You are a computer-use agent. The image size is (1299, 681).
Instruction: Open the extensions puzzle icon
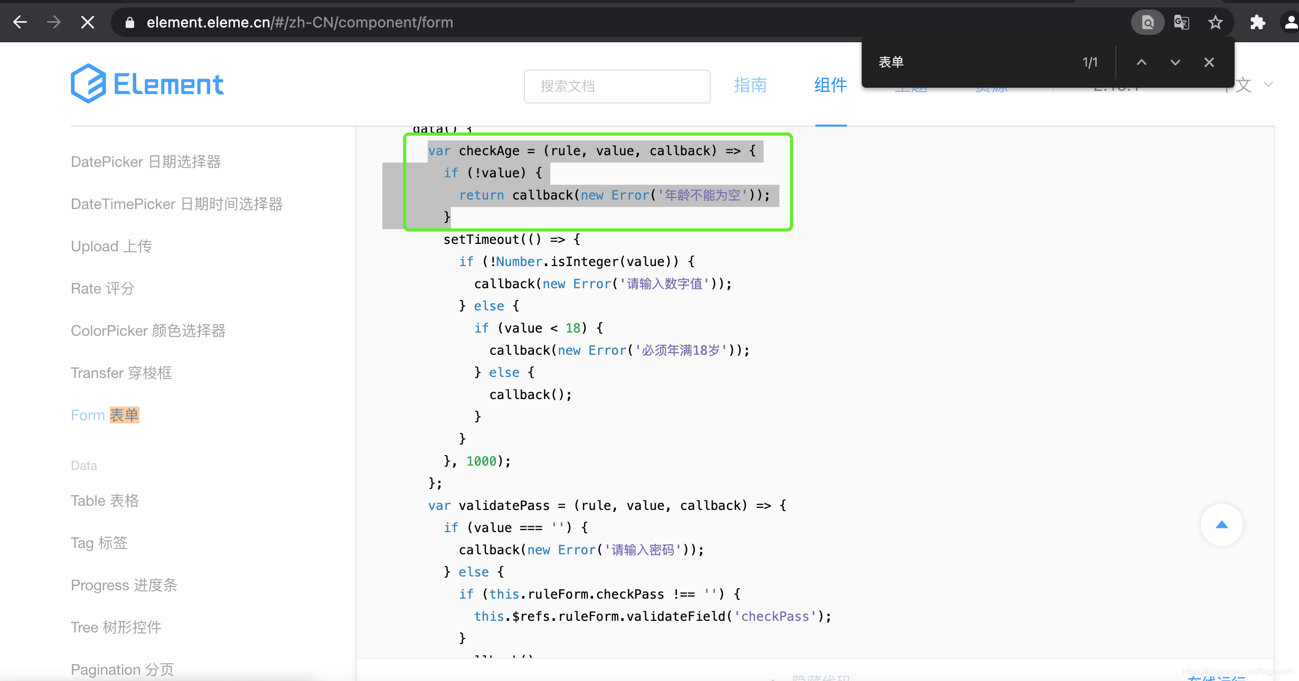click(x=1257, y=22)
